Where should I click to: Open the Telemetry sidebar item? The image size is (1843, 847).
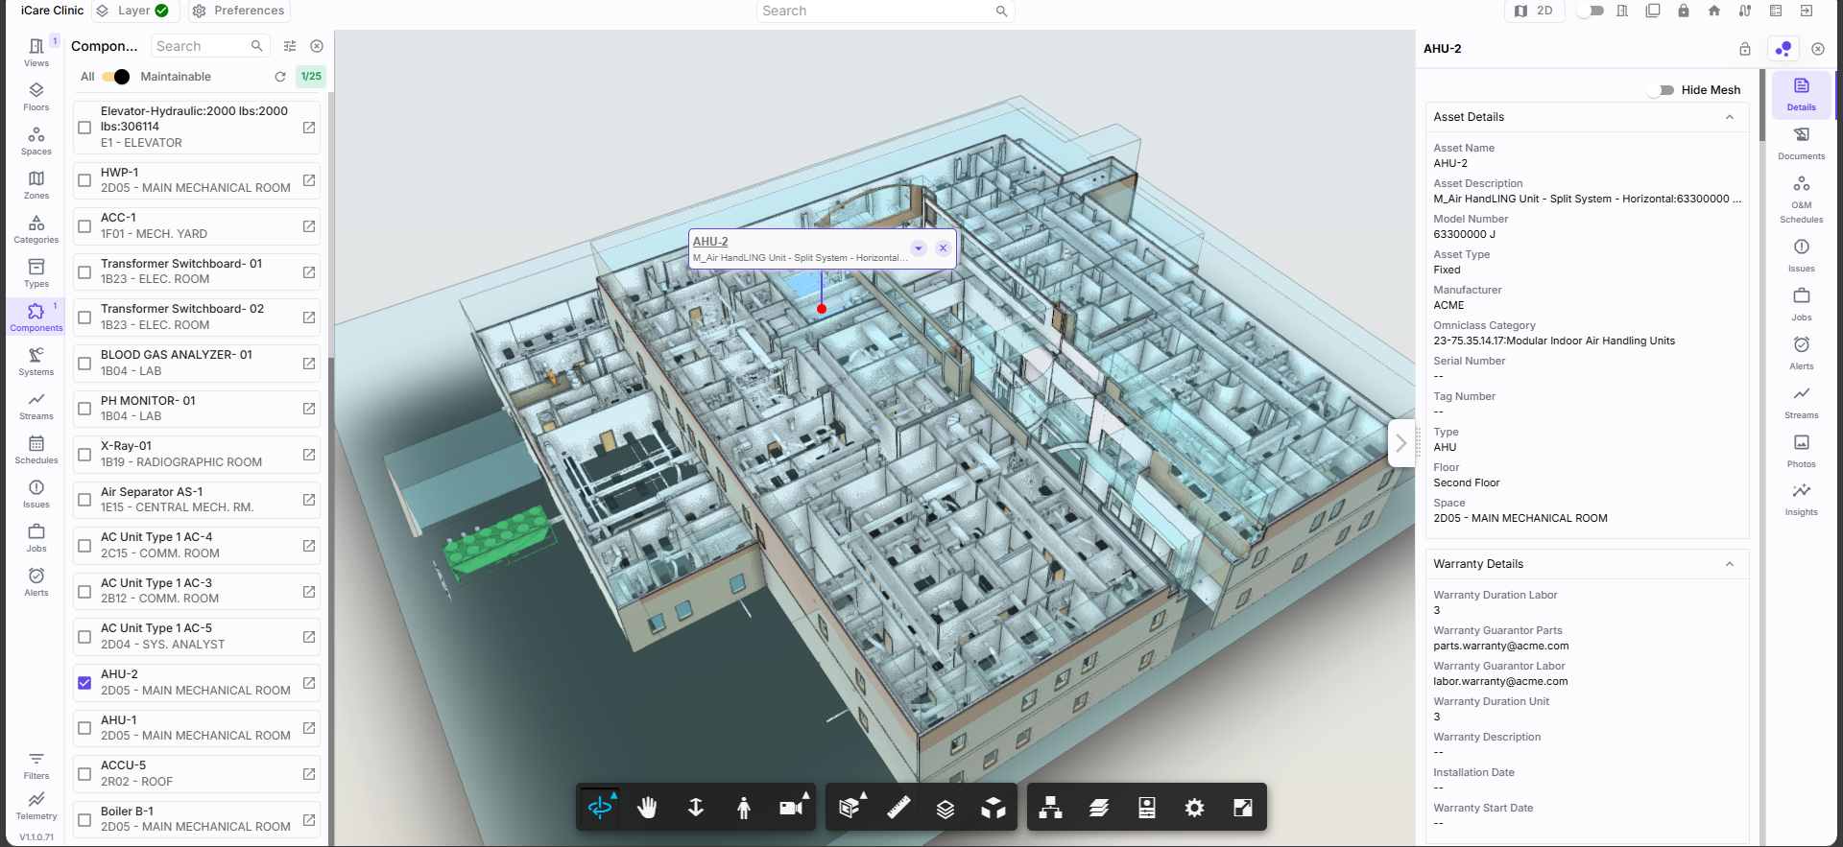click(x=36, y=806)
